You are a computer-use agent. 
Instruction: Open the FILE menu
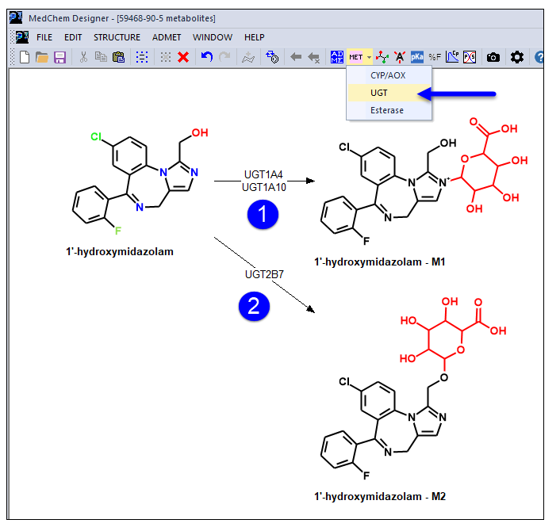pos(44,37)
